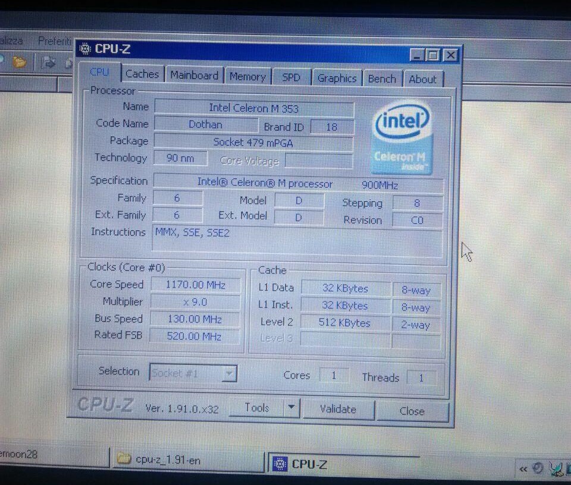Click the Specification field text
This screenshot has width=571, height=485.
[298, 184]
